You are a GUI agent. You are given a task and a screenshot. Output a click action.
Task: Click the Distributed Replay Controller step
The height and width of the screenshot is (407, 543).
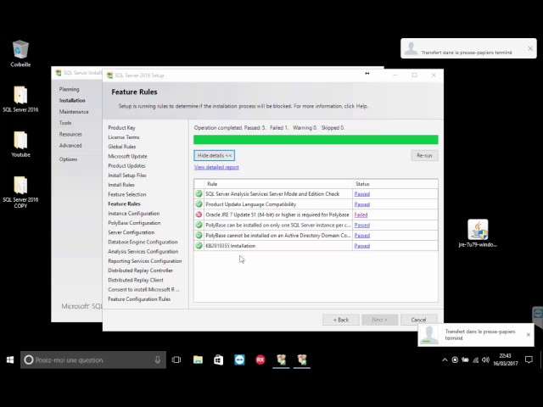(140, 270)
